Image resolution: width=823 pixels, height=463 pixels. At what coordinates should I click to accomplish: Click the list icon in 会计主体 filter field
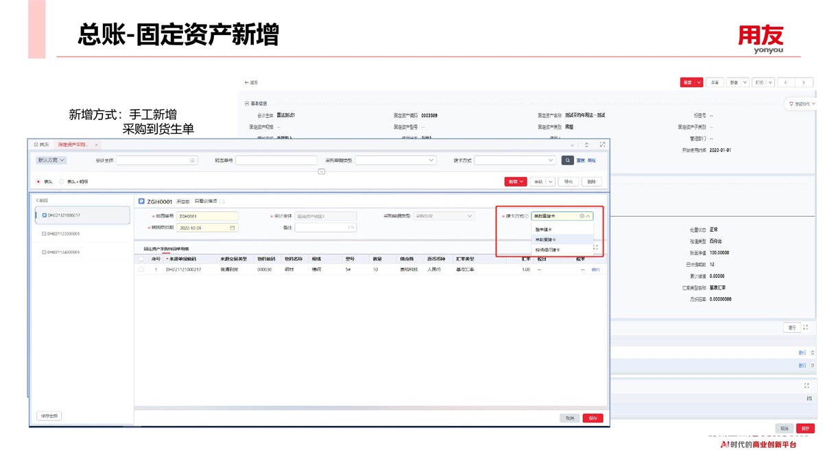[192, 161]
